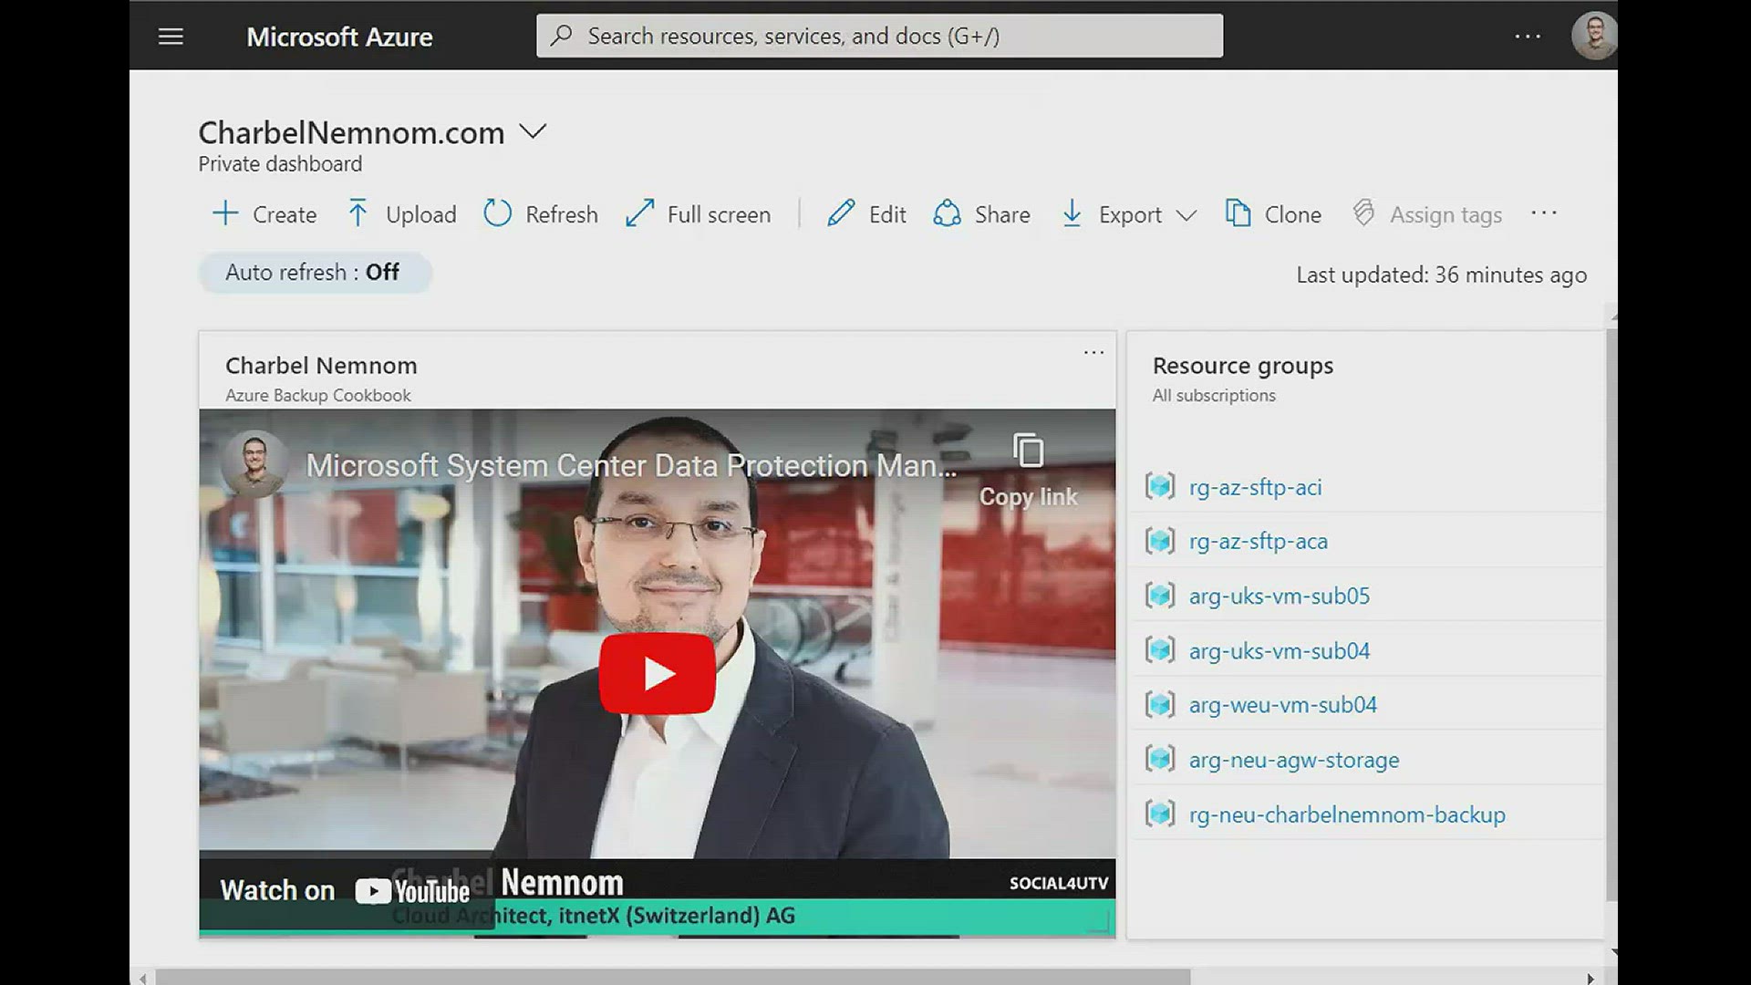Click the Last updated 36 minutes ago text

[1441, 275]
